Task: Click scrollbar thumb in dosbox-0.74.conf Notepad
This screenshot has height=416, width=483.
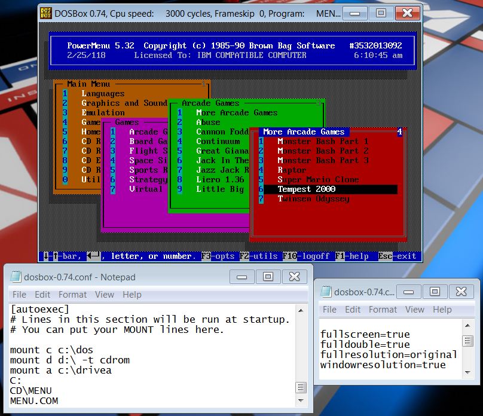Action: (x=301, y=387)
